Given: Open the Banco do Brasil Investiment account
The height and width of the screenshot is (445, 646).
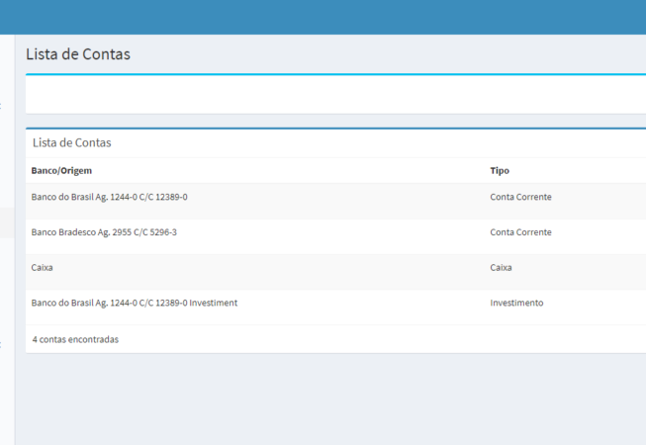Looking at the screenshot, I should click(x=135, y=303).
